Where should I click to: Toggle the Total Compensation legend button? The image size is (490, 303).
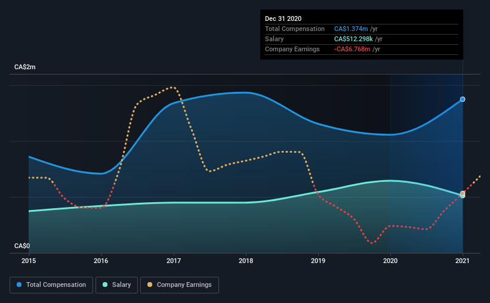51,285
